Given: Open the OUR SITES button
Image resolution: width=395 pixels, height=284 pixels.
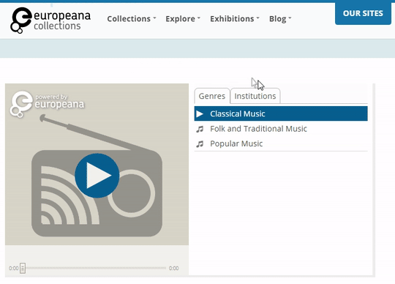Looking at the screenshot, I should click(x=363, y=13).
